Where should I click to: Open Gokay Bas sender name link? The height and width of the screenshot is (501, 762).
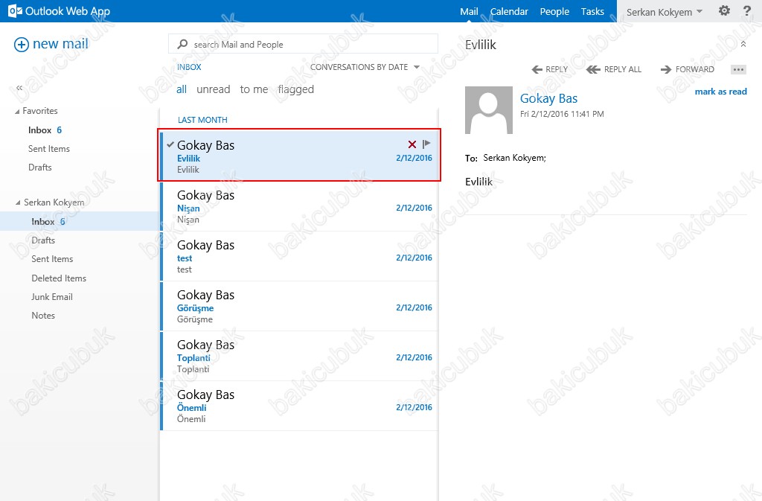[x=548, y=99]
